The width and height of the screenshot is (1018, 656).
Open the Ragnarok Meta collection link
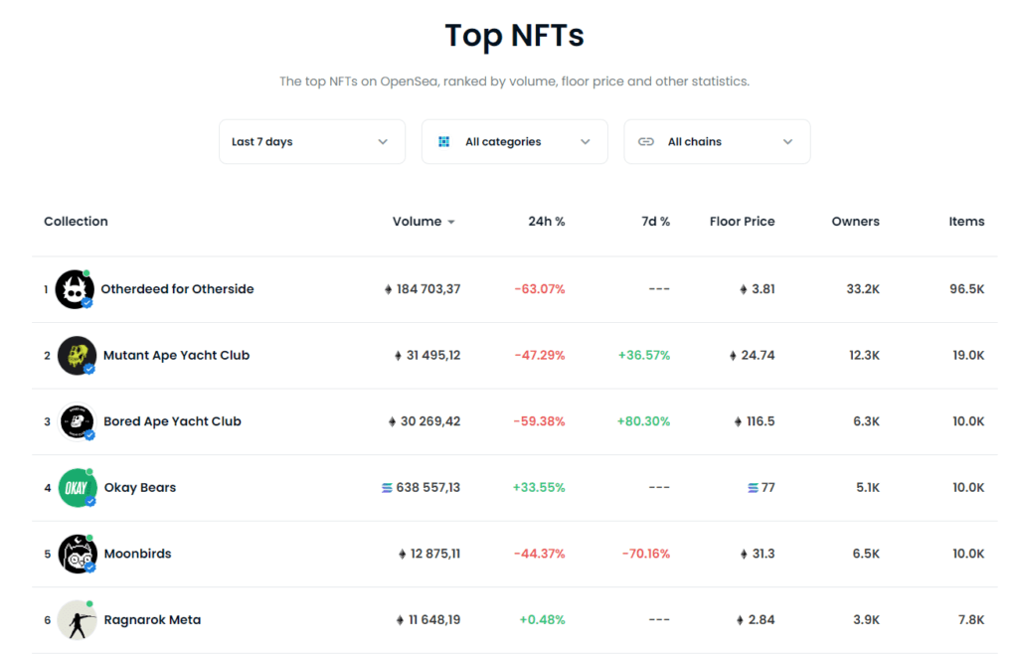click(x=152, y=619)
